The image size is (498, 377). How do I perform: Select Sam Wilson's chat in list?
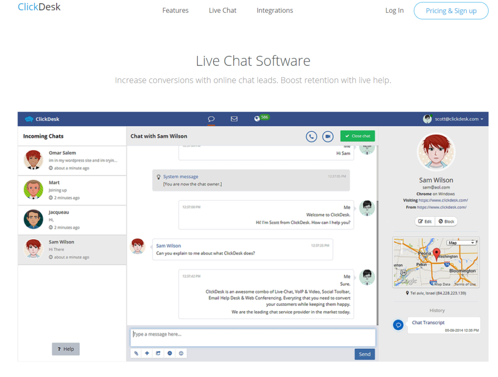(x=72, y=250)
